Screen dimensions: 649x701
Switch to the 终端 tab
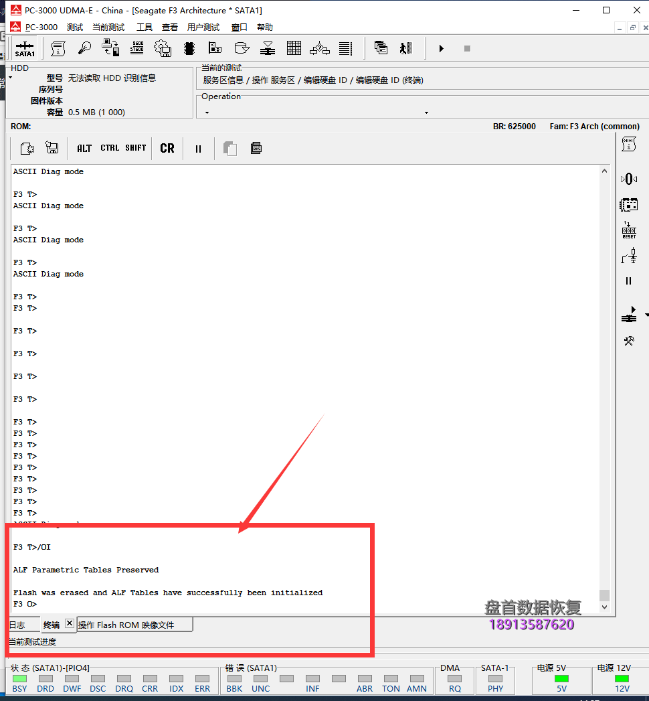coord(52,625)
